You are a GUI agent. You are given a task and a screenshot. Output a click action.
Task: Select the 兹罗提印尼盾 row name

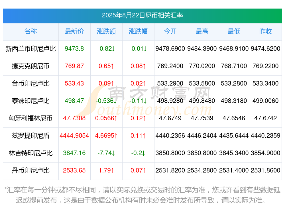tap(30, 136)
